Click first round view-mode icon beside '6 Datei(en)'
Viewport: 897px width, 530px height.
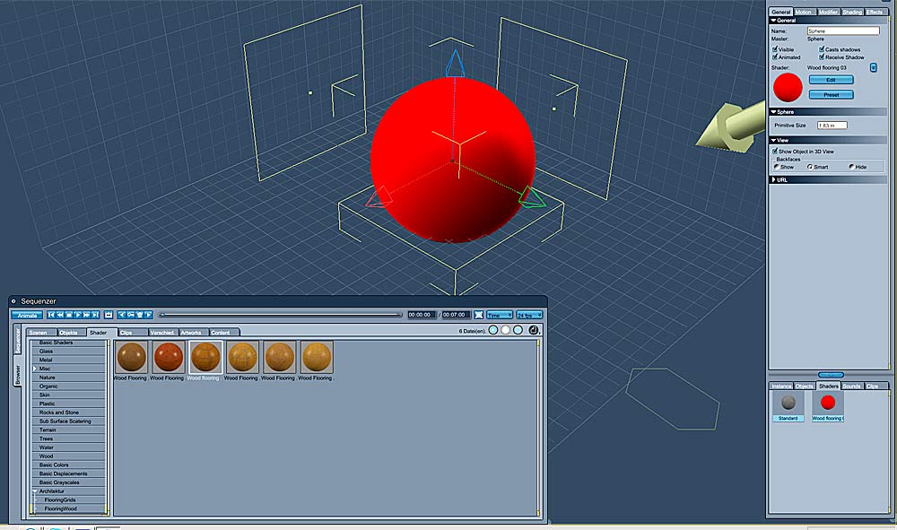[493, 330]
